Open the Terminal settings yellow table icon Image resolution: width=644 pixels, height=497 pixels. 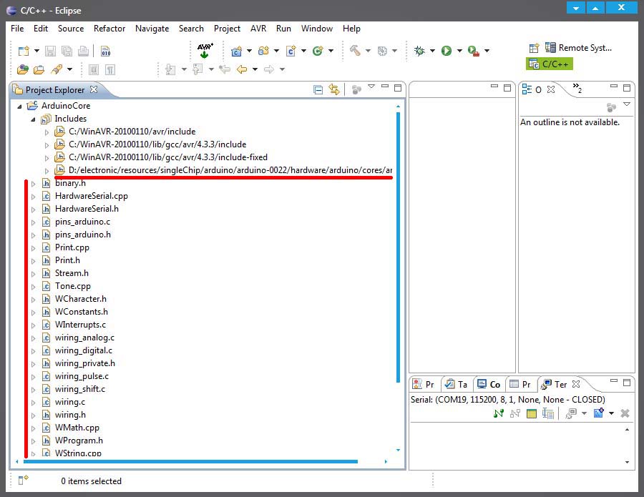[x=532, y=413]
